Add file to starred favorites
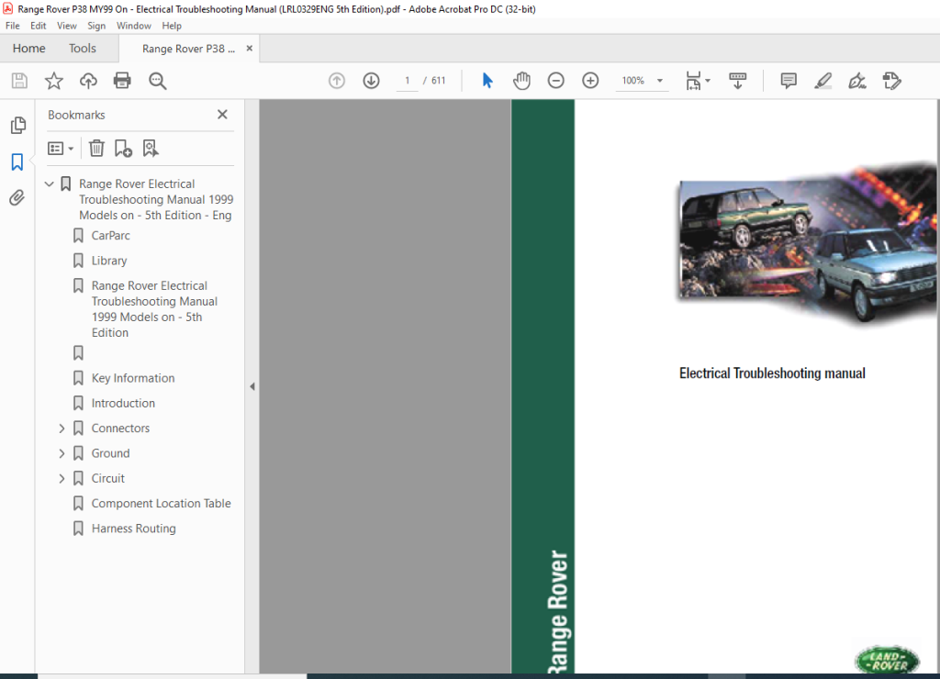Viewport: 940px width, 679px height. (x=54, y=81)
